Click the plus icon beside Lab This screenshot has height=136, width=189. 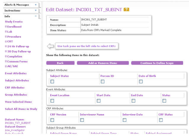(6, 32)
